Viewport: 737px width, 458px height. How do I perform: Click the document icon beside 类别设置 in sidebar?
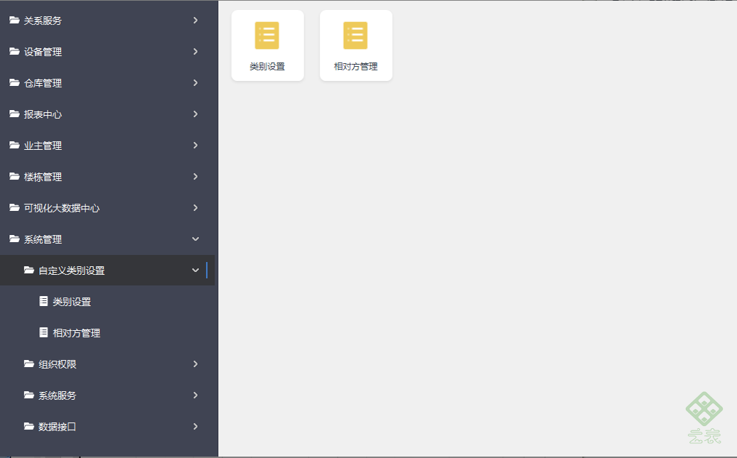pos(43,301)
